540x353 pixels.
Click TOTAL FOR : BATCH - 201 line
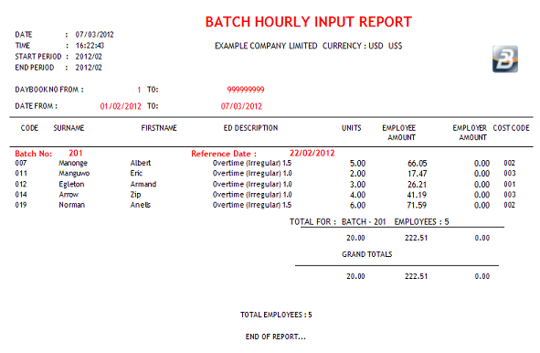[x=369, y=221]
